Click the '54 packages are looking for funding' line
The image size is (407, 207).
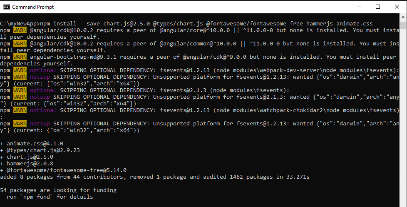pyautogui.click(x=58, y=190)
